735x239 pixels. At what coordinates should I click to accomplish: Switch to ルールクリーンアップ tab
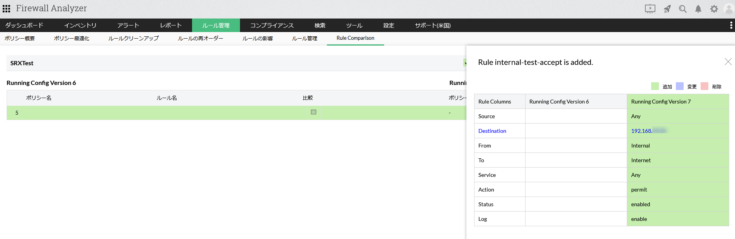(133, 38)
